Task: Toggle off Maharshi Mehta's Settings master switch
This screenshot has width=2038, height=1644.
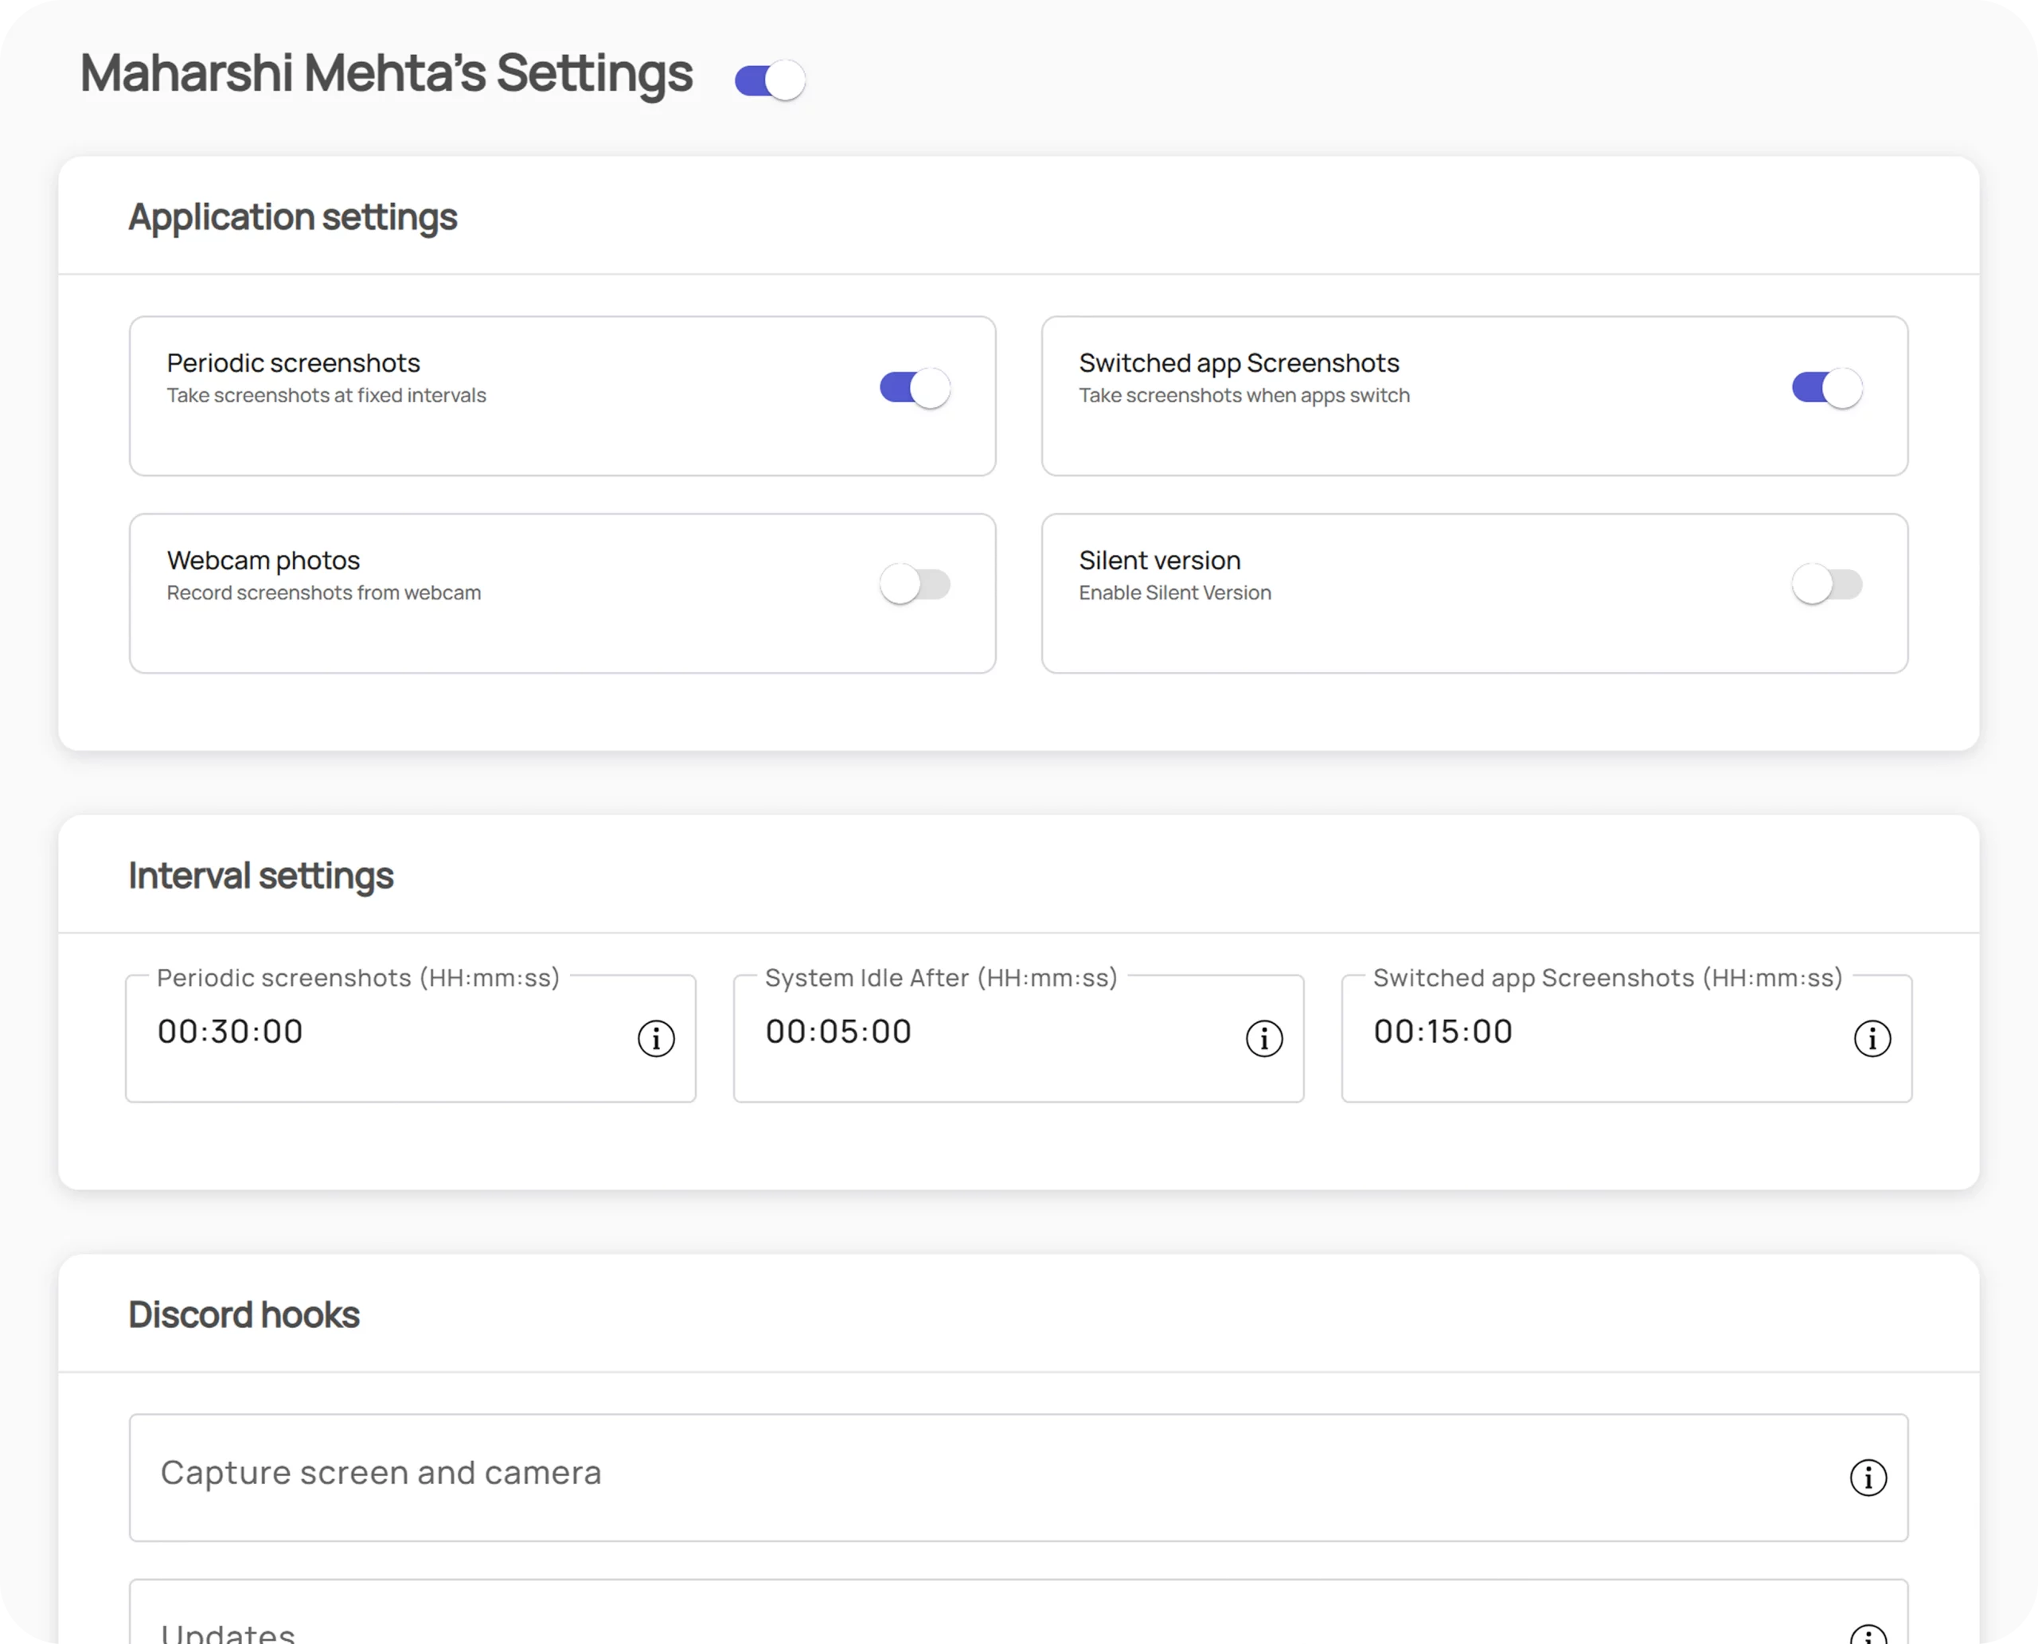Action: [x=769, y=80]
